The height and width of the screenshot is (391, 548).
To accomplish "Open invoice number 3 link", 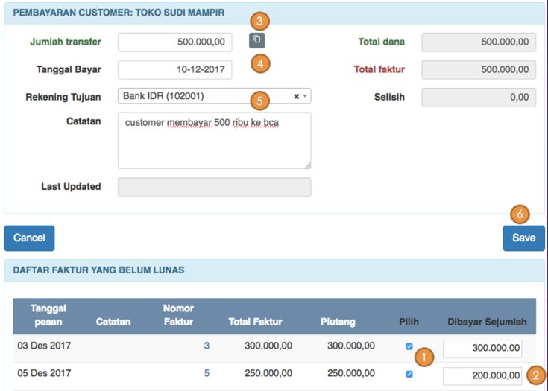I will pos(207,346).
